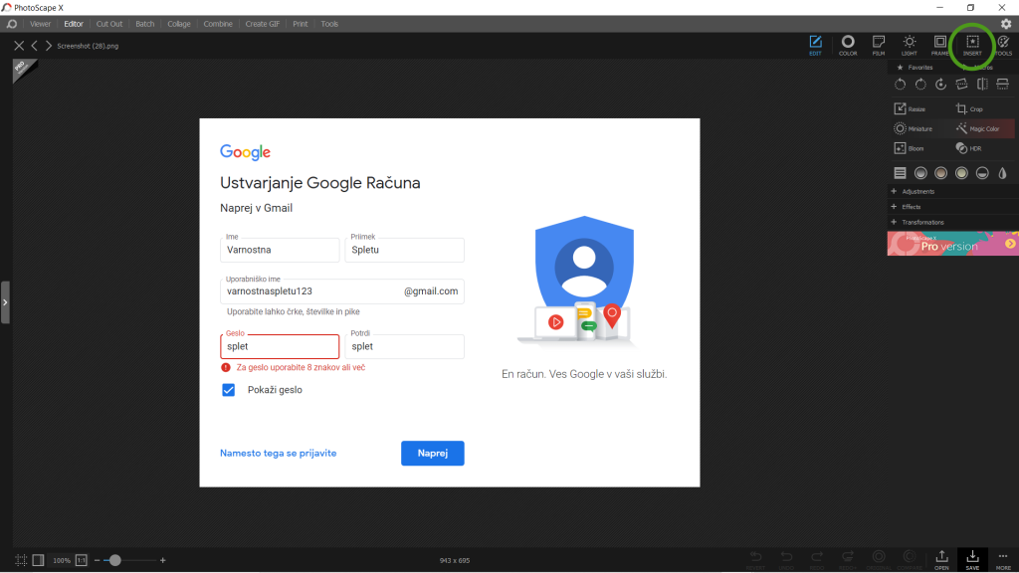Image resolution: width=1019 pixels, height=573 pixels.
Task: Switch to the Viewer tab
Action: [x=40, y=24]
